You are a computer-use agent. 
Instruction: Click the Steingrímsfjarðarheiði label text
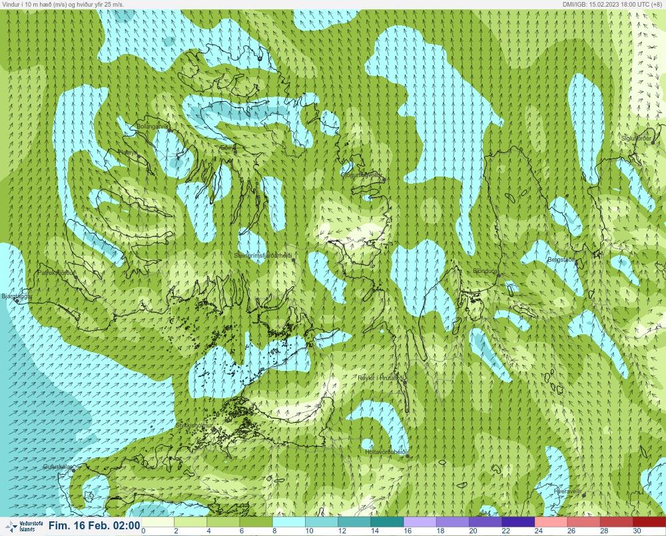click(x=264, y=256)
